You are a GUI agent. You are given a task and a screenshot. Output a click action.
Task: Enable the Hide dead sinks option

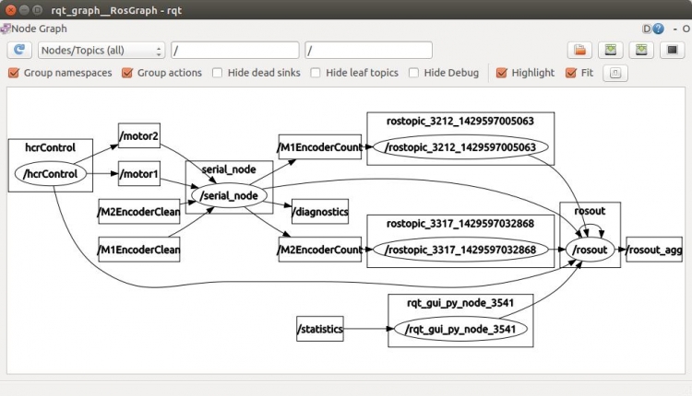(218, 73)
